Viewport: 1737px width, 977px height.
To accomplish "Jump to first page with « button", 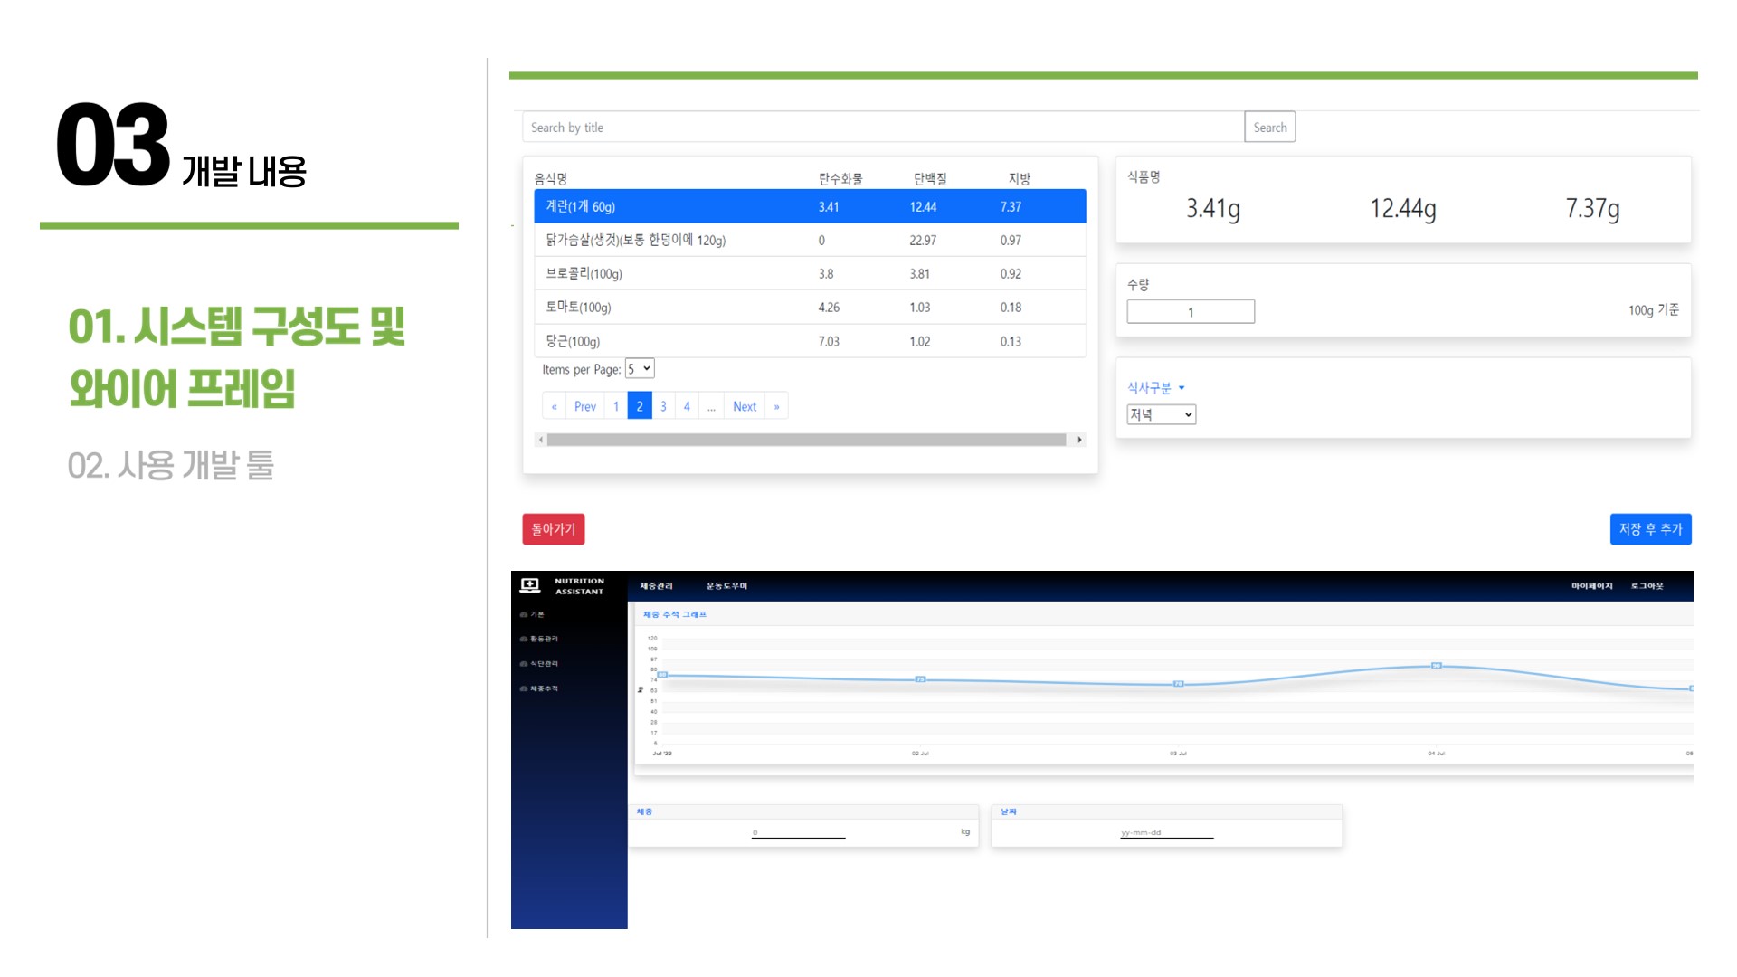I will point(555,406).
